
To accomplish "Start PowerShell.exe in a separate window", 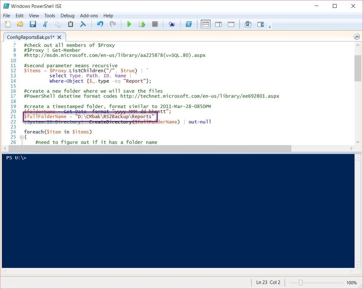I will pos(189,24).
